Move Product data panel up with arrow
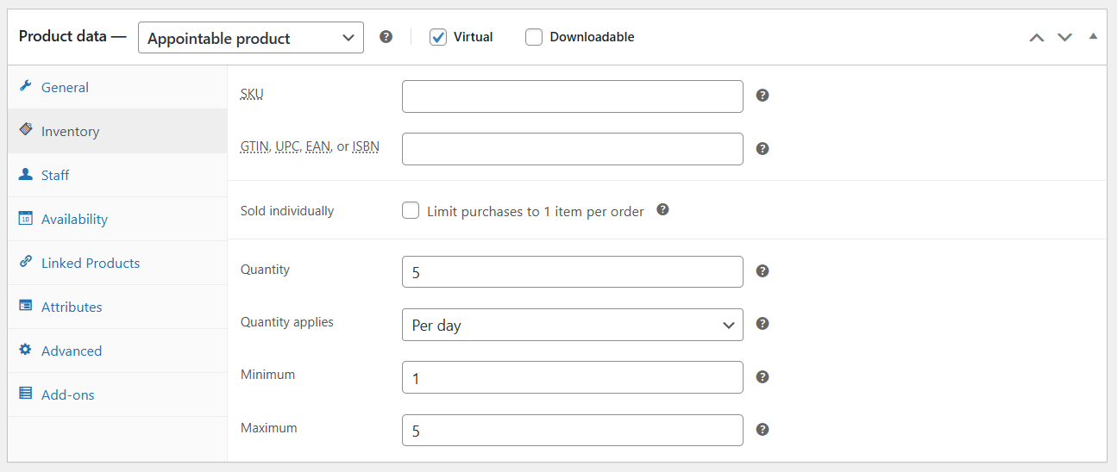Image resolution: width=1117 pixels, height=472 pixels. click(x=1037, y=37)
